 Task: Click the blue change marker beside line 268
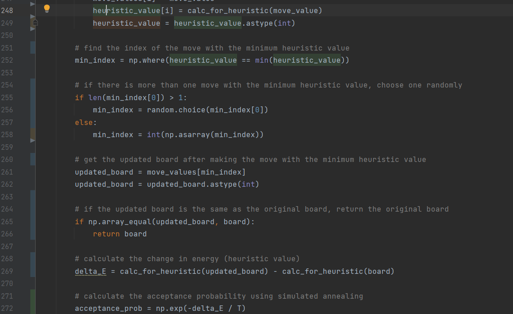pyautogui.click(x=32, y=259)
